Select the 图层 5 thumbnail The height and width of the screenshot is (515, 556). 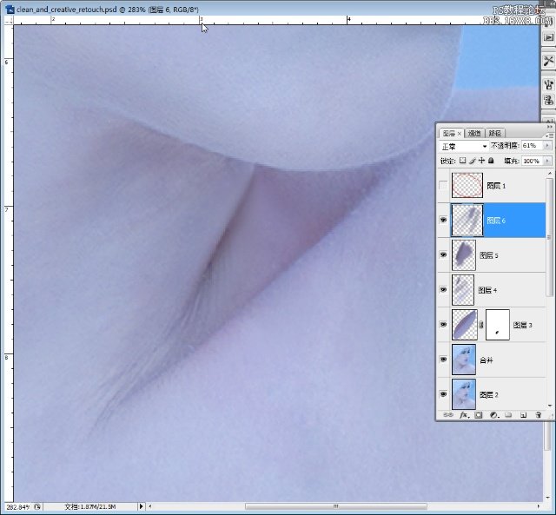464,254
